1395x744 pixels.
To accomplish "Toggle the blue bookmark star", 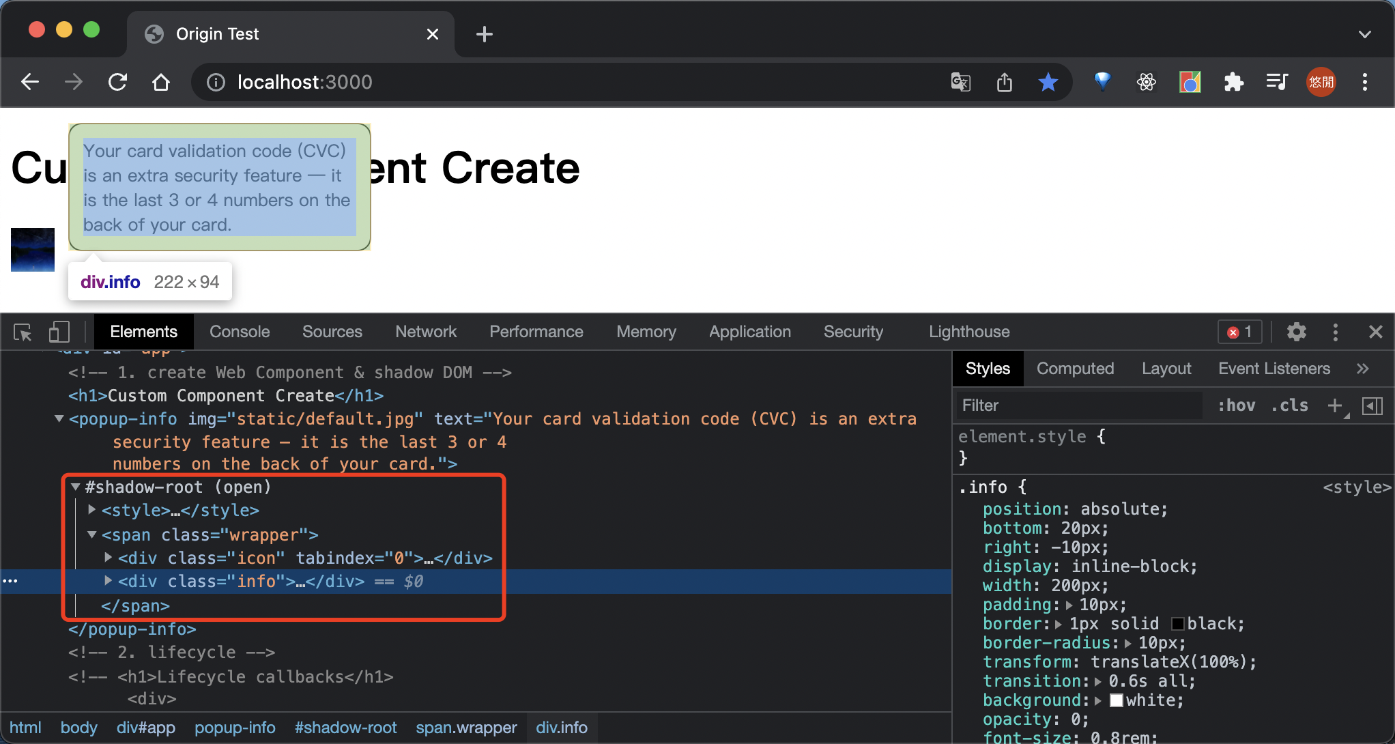I will 1048,82.
